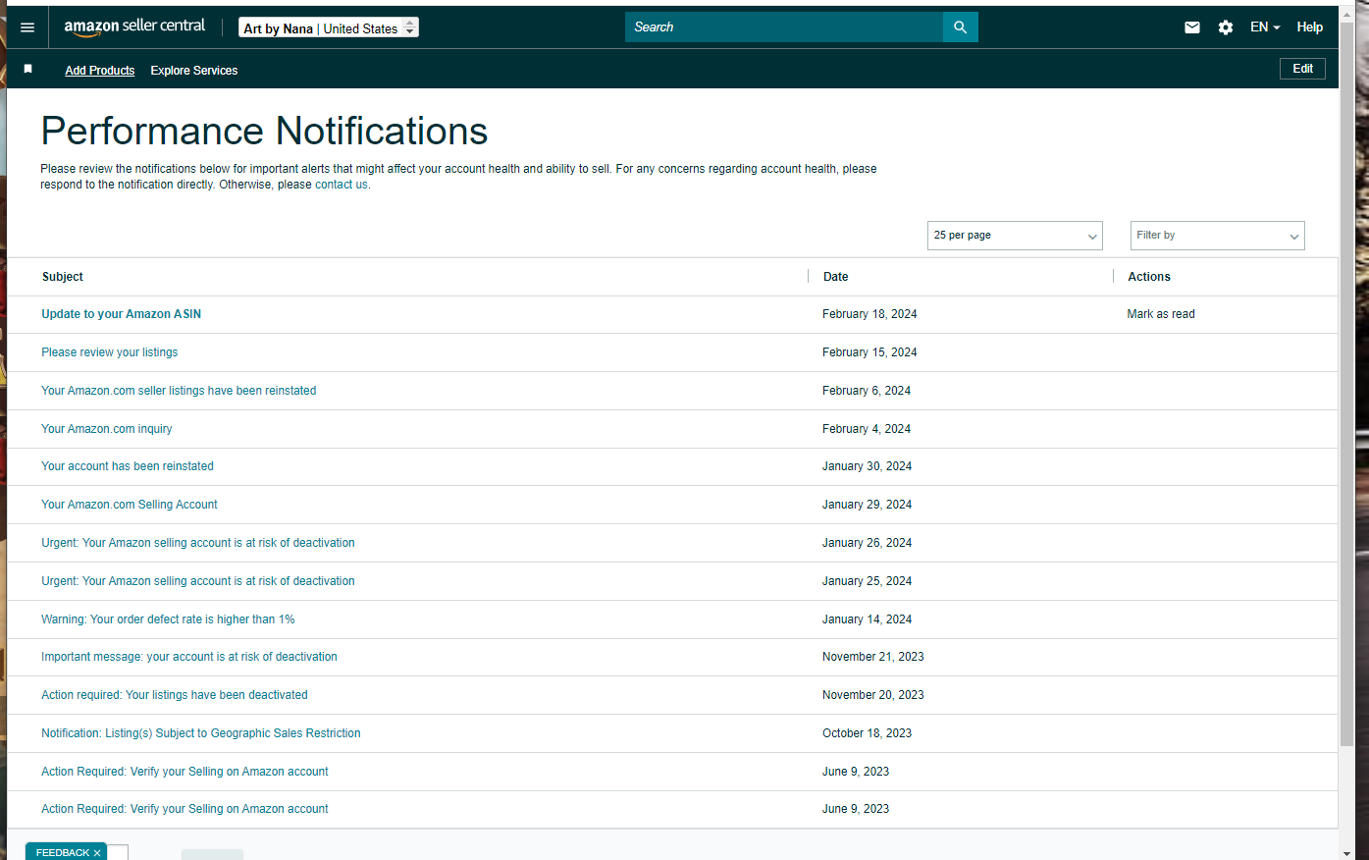Image resolution: width=1369 pixels, height=860 pixels.
Task: Open the mail messages icon
Action: click(x=1192, y=27)
